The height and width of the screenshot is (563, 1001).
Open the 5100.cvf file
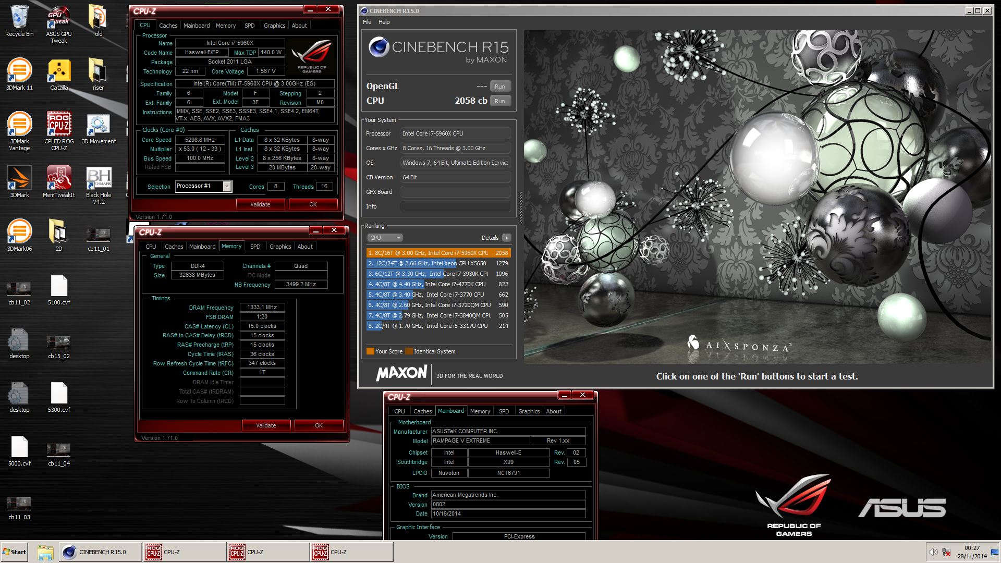[59, 290]
